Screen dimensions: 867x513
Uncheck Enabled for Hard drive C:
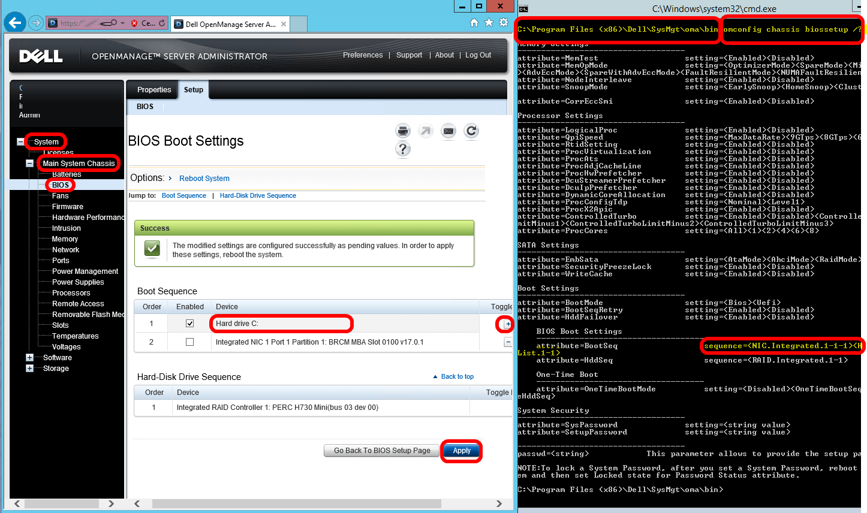click(x=189, y=322)
